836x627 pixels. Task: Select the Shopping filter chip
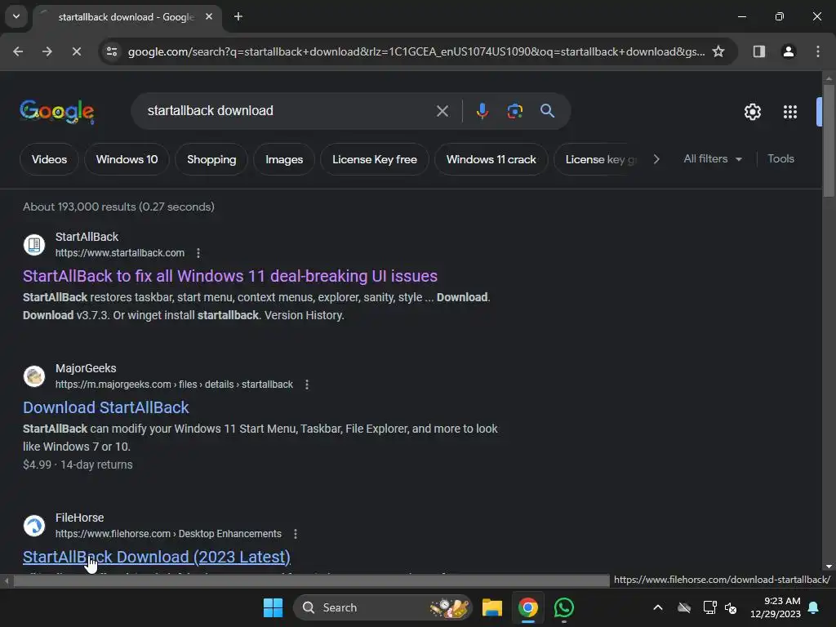pos(211,159)
